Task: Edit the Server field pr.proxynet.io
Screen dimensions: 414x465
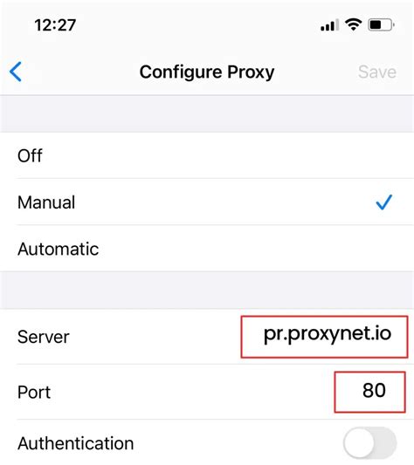Action: pyautogui.click(x=324, y=337)
